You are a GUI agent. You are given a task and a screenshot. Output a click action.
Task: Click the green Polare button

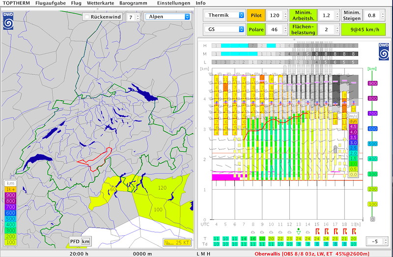pos(256,29)
